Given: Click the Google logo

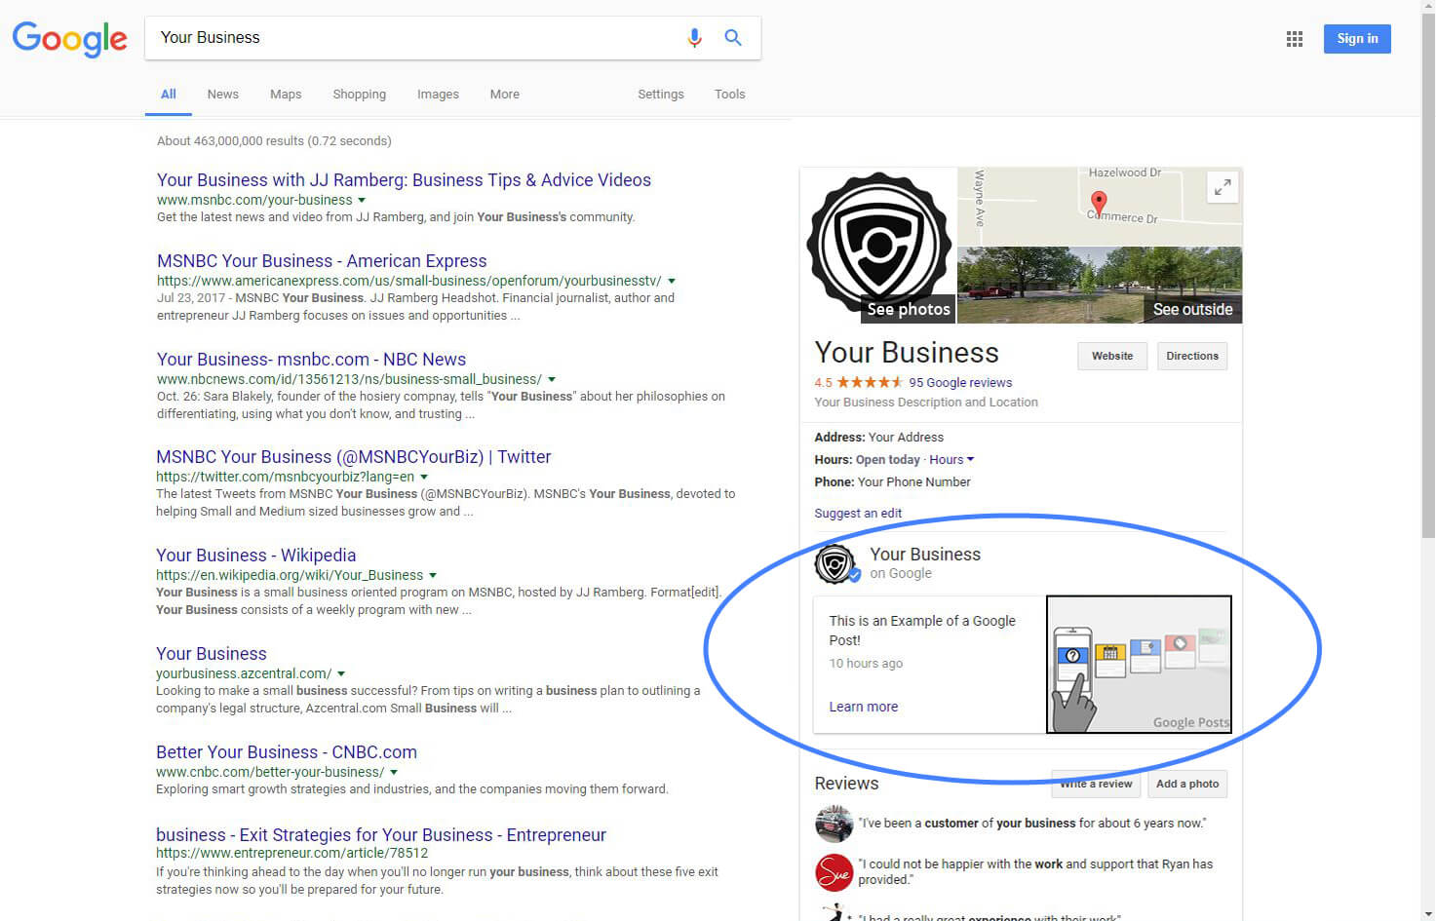Looking at the screenshot, I should point(69,39).
